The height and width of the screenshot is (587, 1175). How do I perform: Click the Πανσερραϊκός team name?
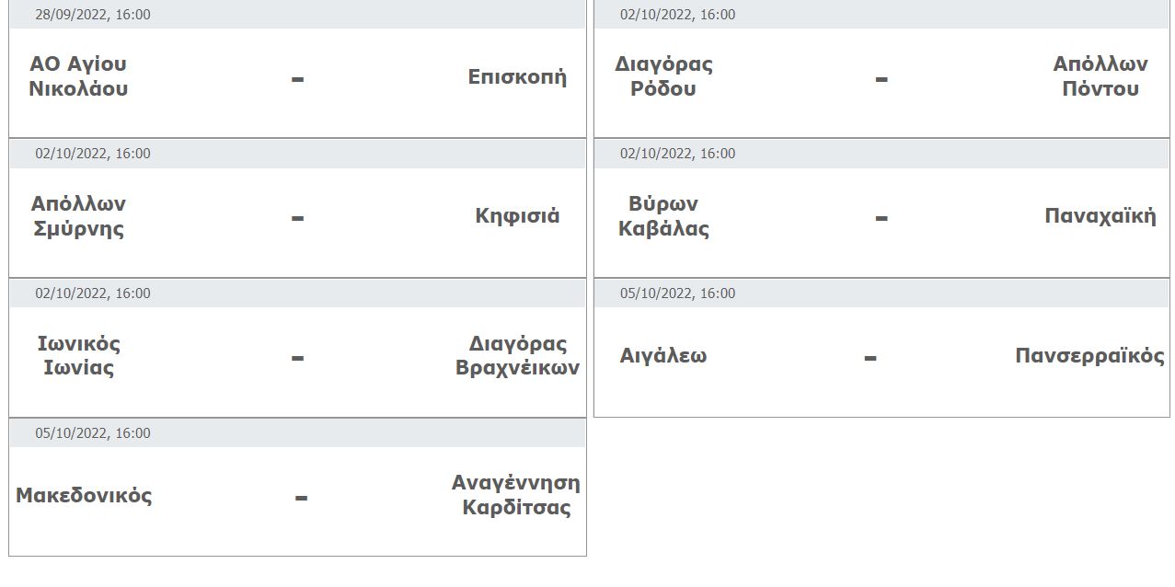click(x=1089, y=356)
